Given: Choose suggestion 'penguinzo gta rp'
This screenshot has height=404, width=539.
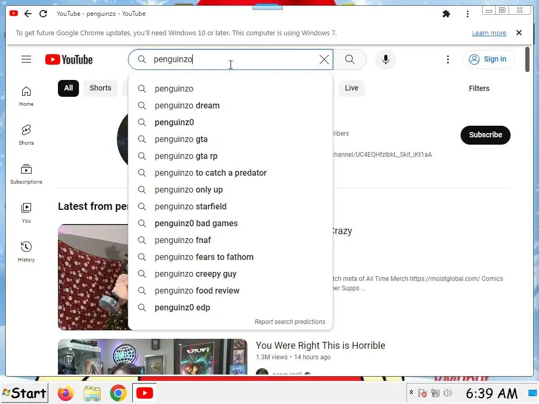Looking at the screenshot, I should tap(231, 156).
